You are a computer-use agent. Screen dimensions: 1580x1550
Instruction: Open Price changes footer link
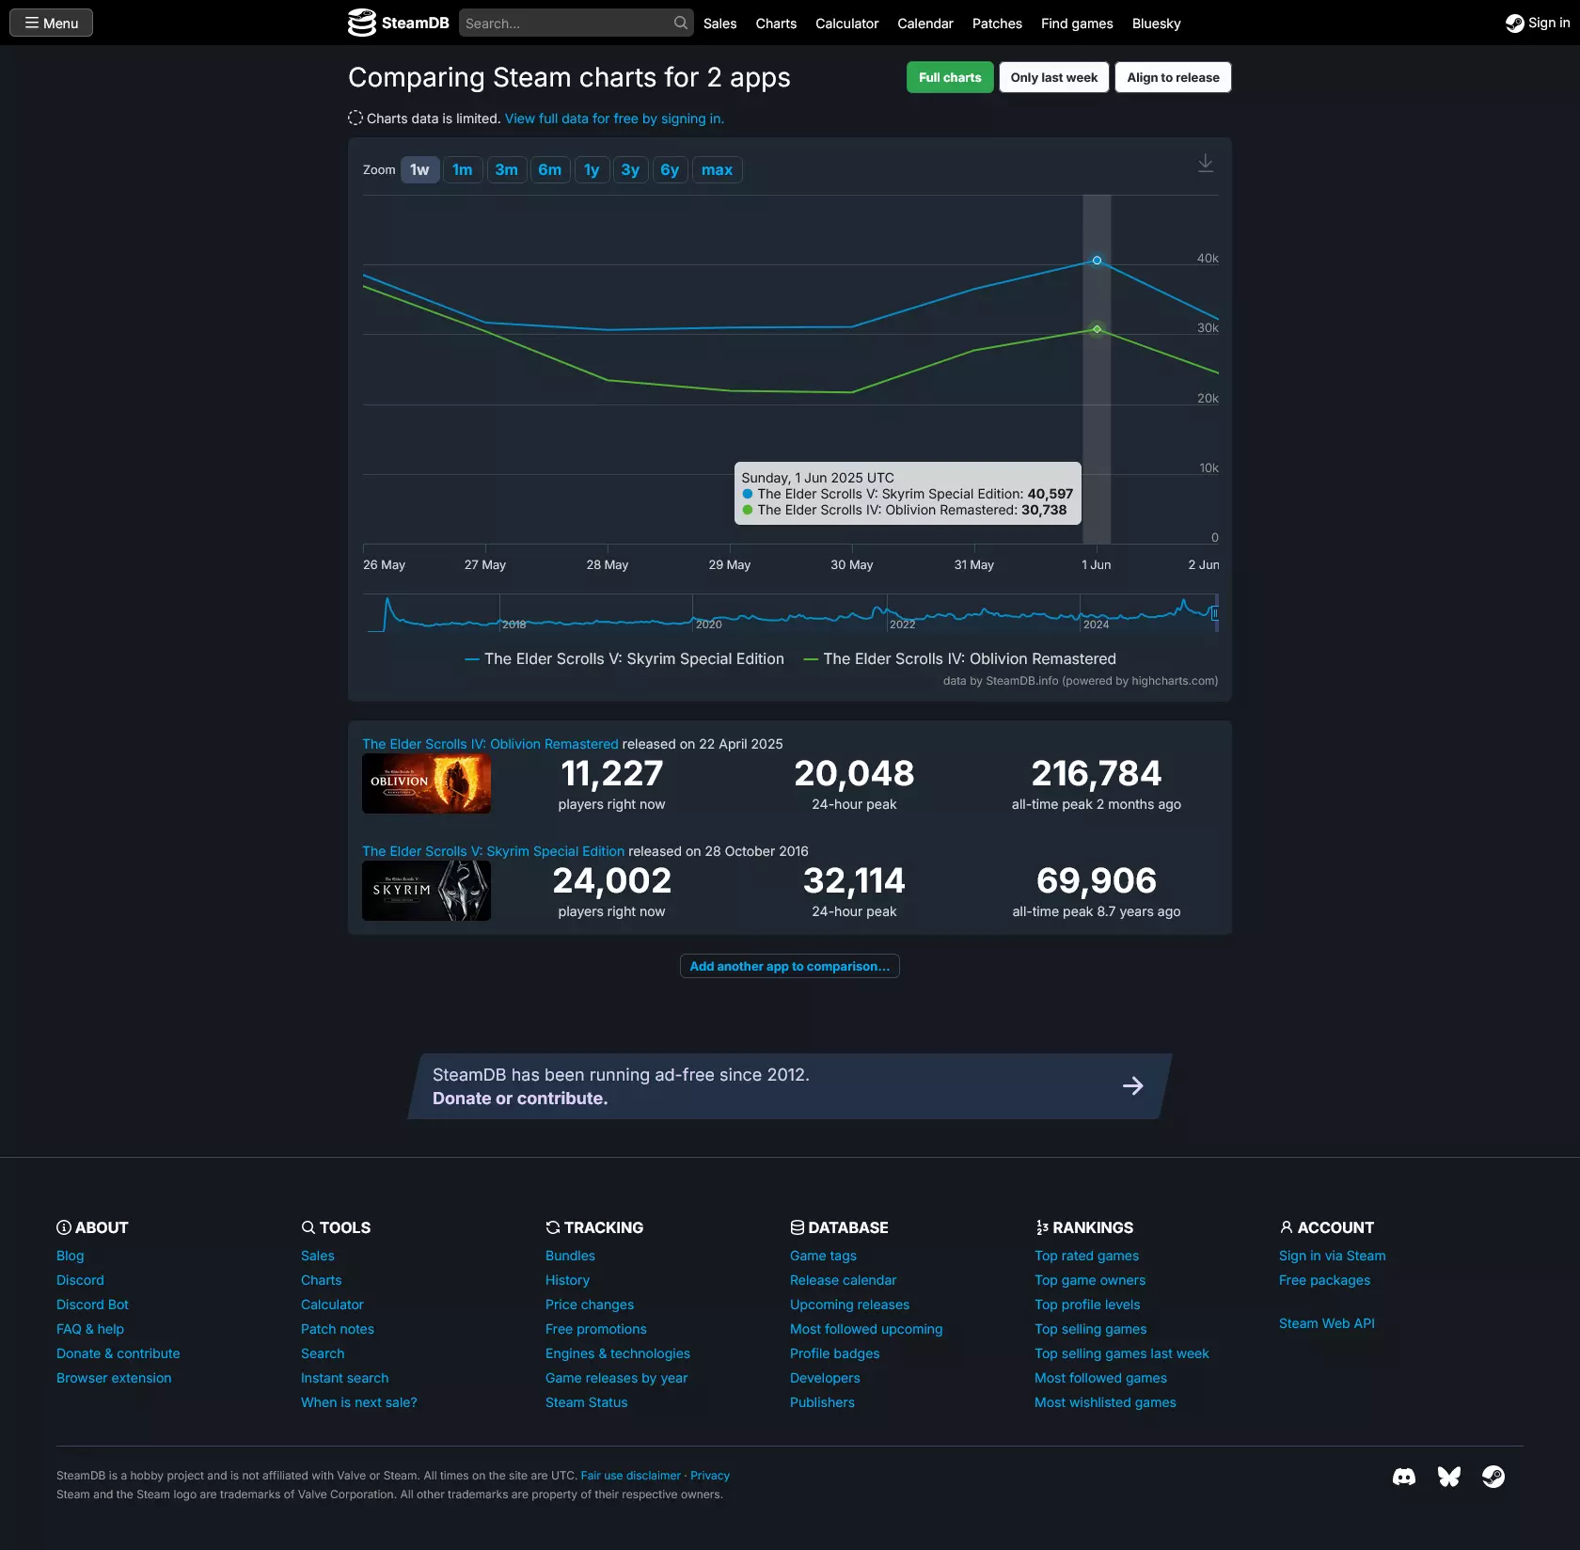590,1305
